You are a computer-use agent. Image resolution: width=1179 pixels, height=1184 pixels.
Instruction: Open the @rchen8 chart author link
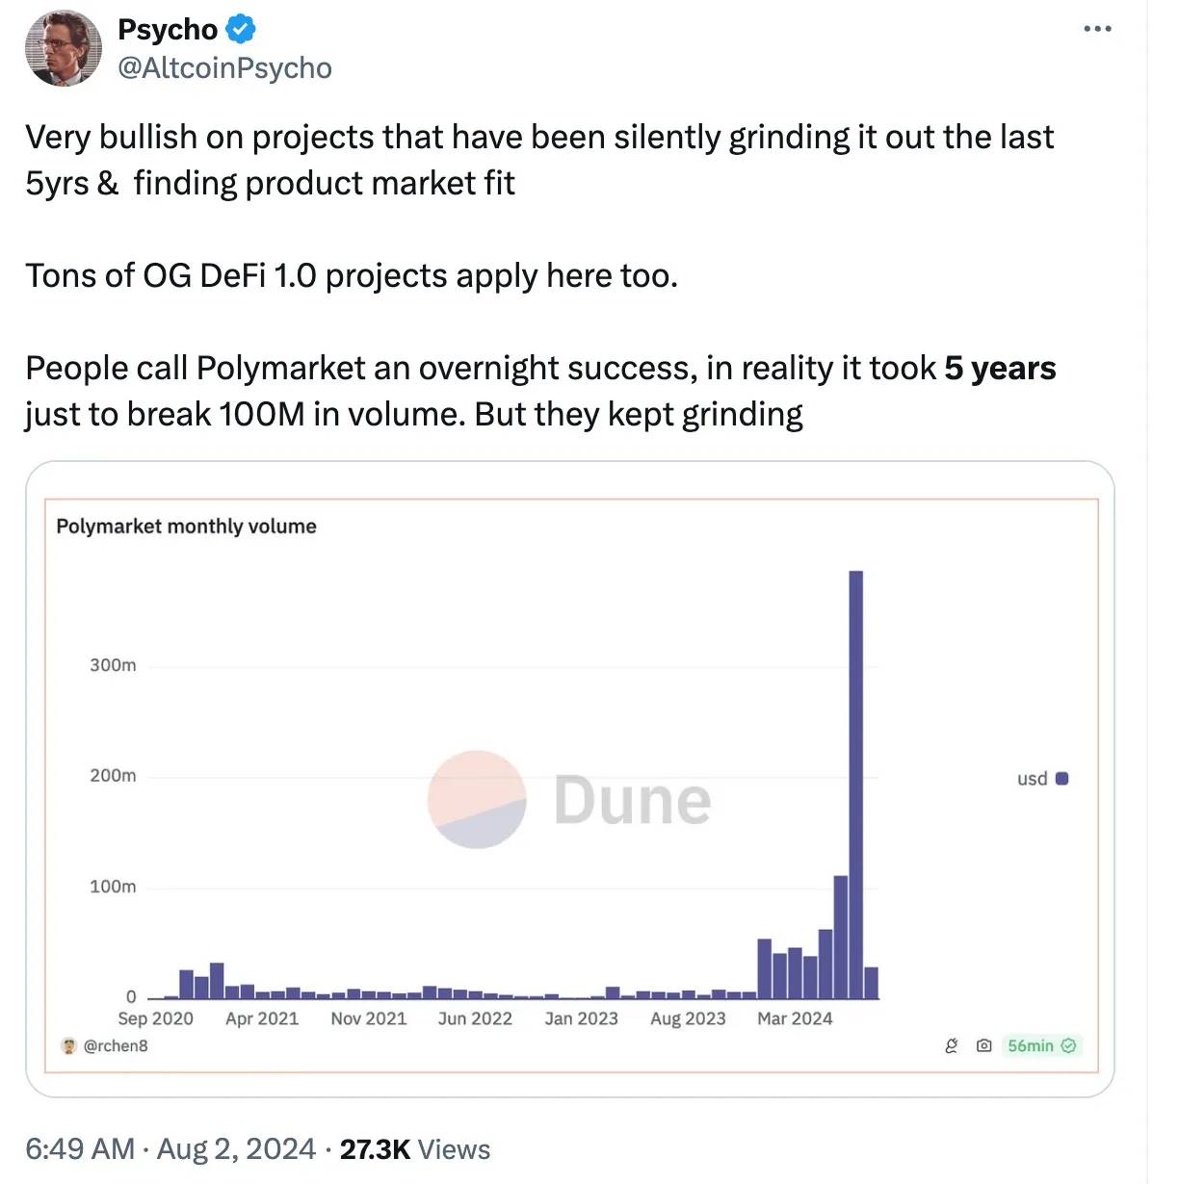click(x=116, y=1045)
